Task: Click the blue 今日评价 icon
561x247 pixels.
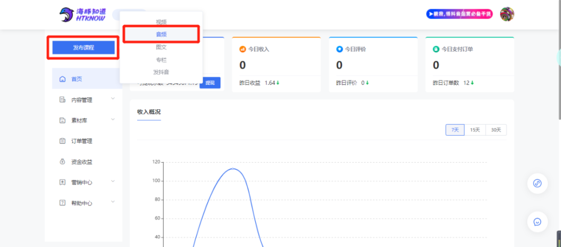Action: coord(340,49)
